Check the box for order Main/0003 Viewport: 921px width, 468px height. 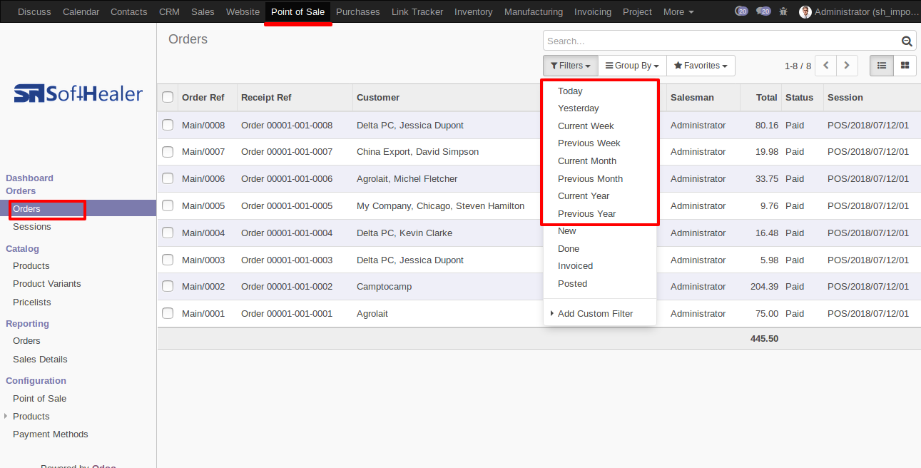(168, 260)
